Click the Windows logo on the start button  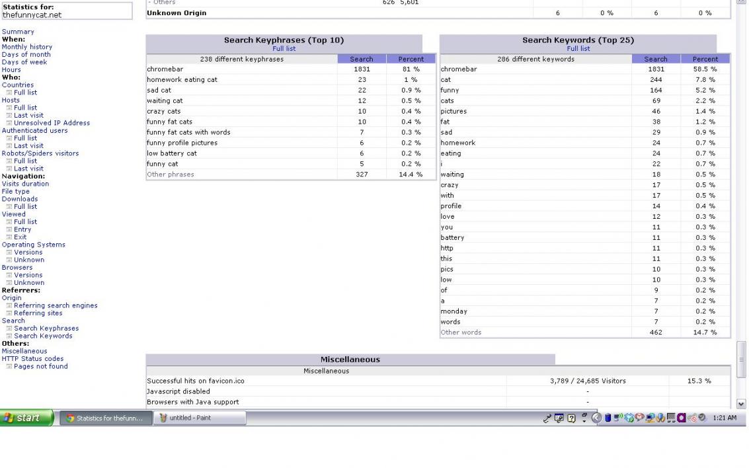coord(8,418)
